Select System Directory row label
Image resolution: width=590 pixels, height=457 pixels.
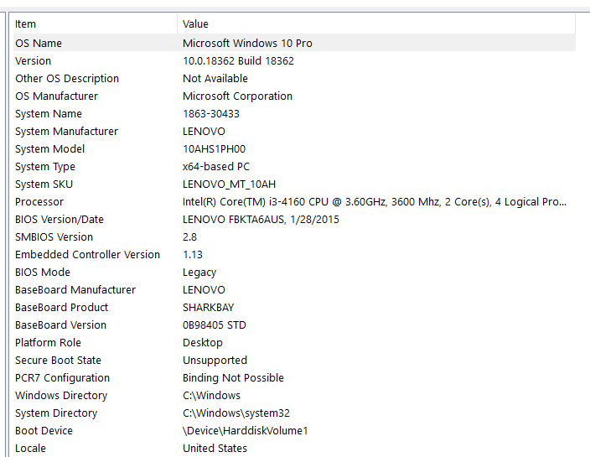[x=56, y=413]
